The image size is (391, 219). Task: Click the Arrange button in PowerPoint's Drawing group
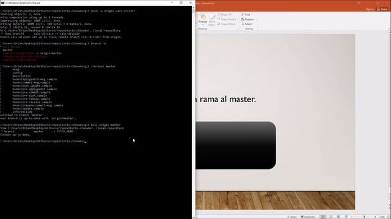pyautogui.click(x=203, y=19)
